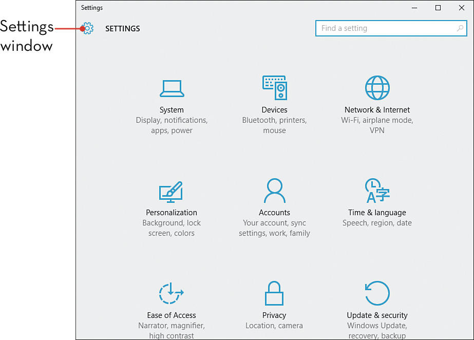Click 'Windows Update, recovery, backup' description
The width and height of the screenshot is (474, 340).
(x=377, y=330)
